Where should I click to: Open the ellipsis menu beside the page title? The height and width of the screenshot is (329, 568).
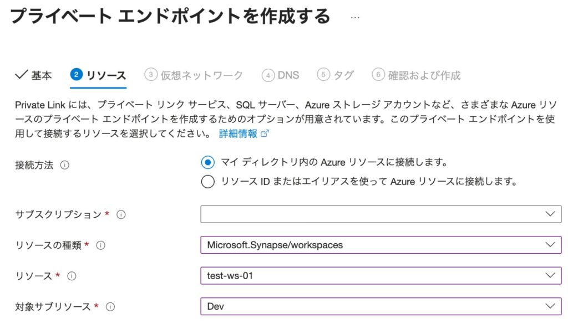(x=355, y=17)
